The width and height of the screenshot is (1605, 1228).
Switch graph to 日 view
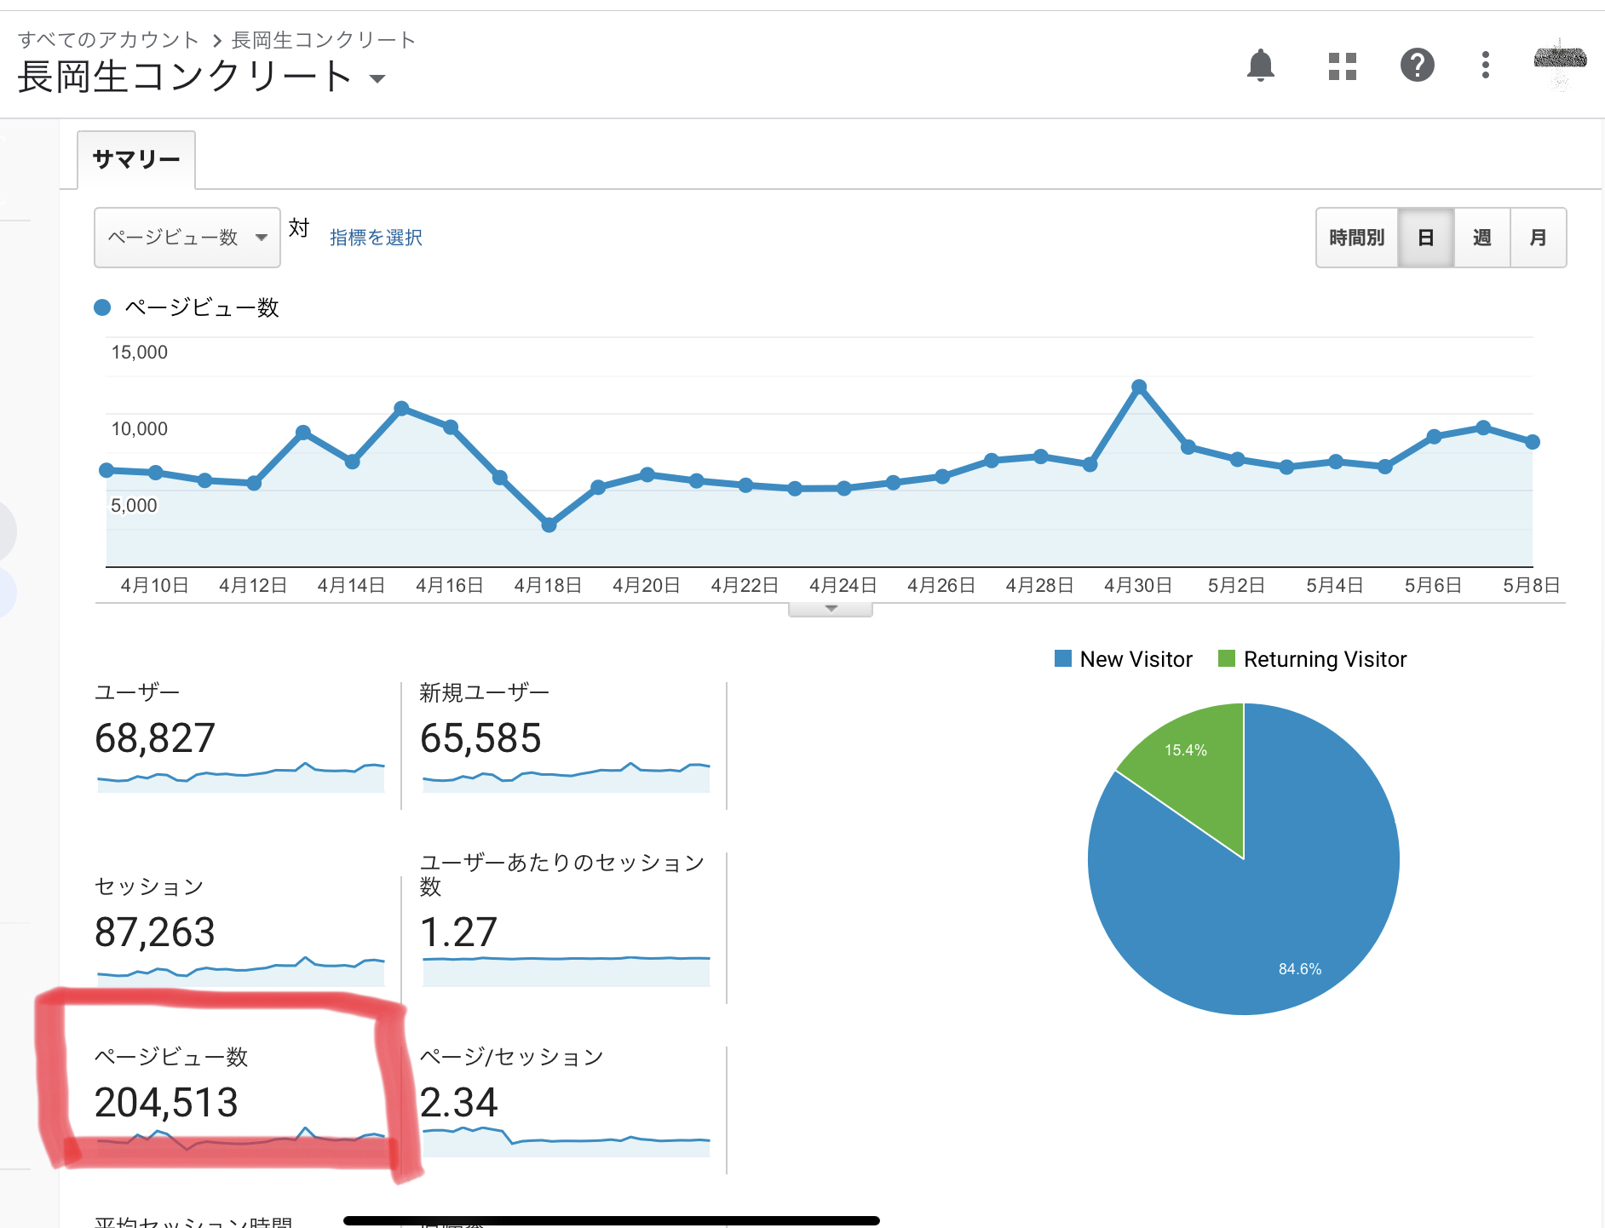(x=1426, y=238)
